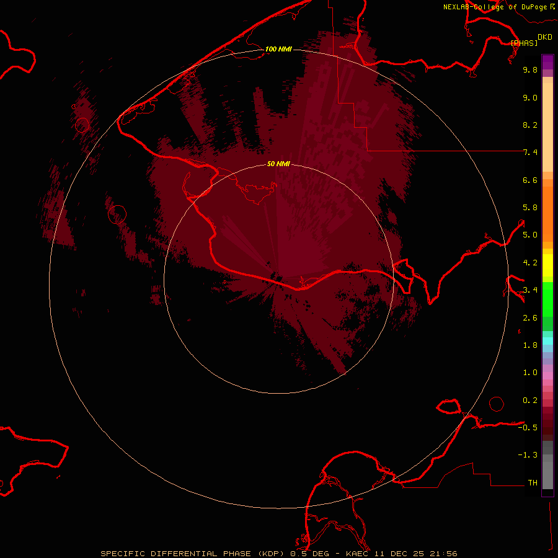
Task: Click the 5.8 color scale value
Action: point(530,208)
